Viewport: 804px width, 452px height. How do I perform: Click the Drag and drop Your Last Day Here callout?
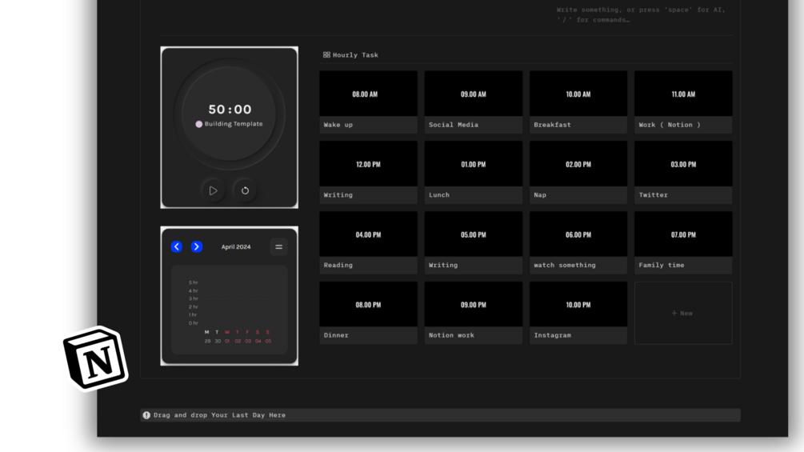pos(441,415)
